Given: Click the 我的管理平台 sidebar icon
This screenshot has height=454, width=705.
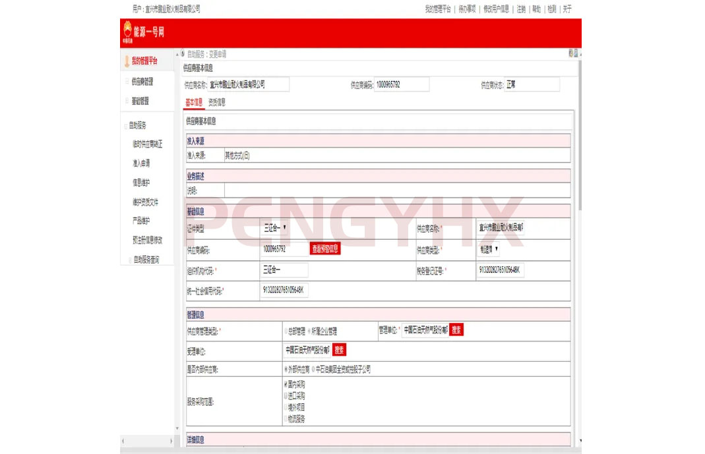Looking at the screenshot, I should tap(127, 61).
